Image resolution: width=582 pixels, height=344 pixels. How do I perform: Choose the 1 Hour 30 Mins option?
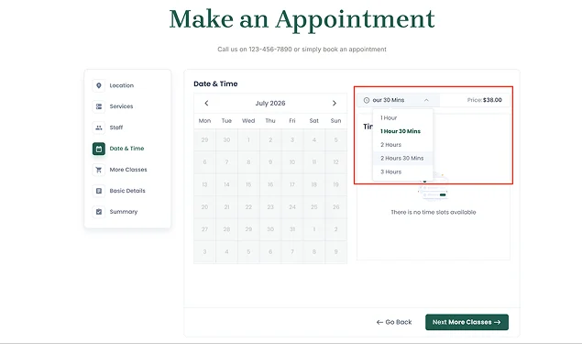coord(402,131)
